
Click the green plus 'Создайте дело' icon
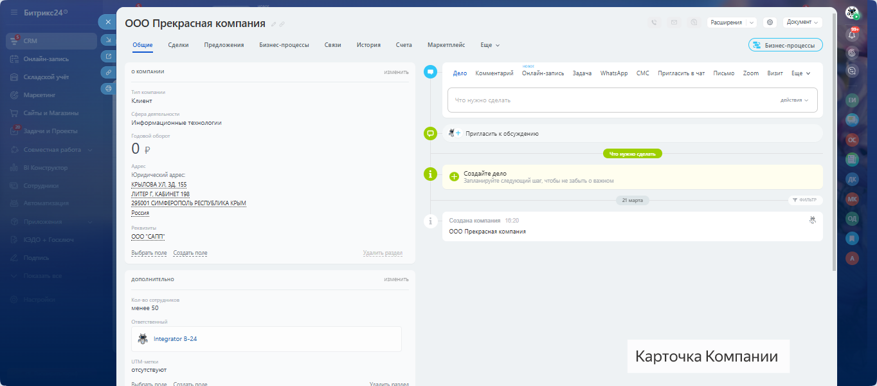(x=454, y=176)
